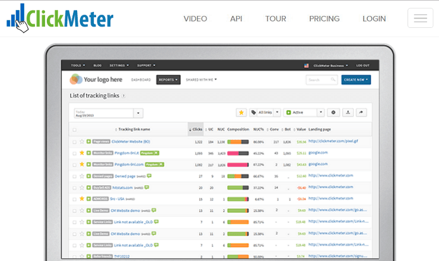The width and height of the screenshot is (439, 261).
Task: Open TOUR in the top navigation
Action: [x=276, y=19]
